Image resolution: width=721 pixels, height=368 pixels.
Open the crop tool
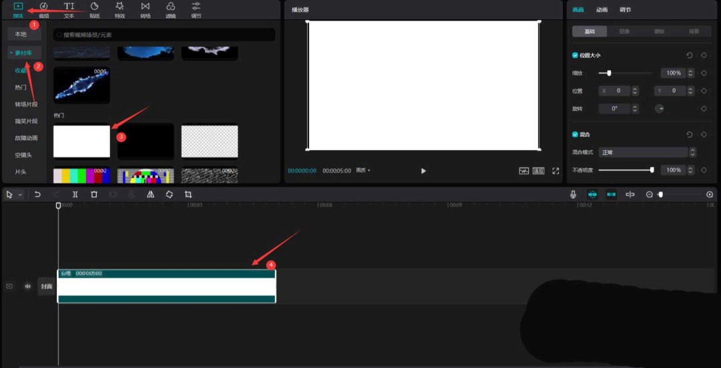click(188, 195)
